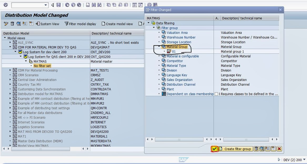Confirm with the green checkmark in Filter dialog
The image size is (307, 164).
click(215, 149)
